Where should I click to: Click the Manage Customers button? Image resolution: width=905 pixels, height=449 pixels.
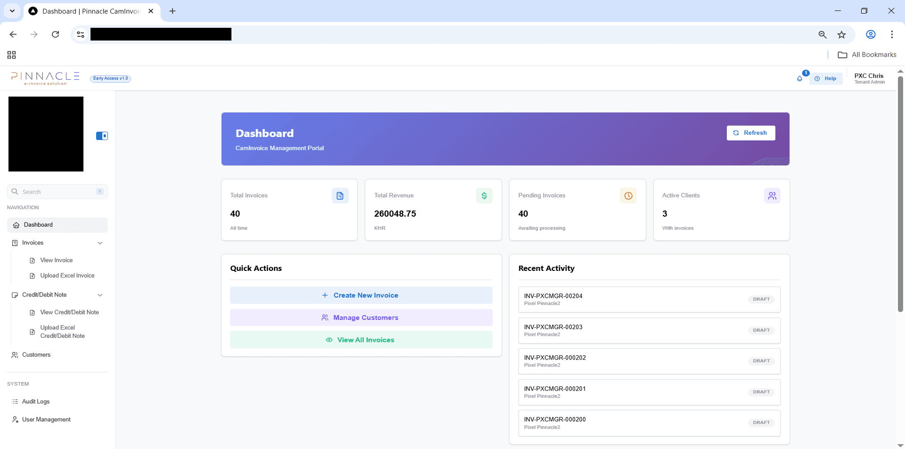tap(361, 318)
